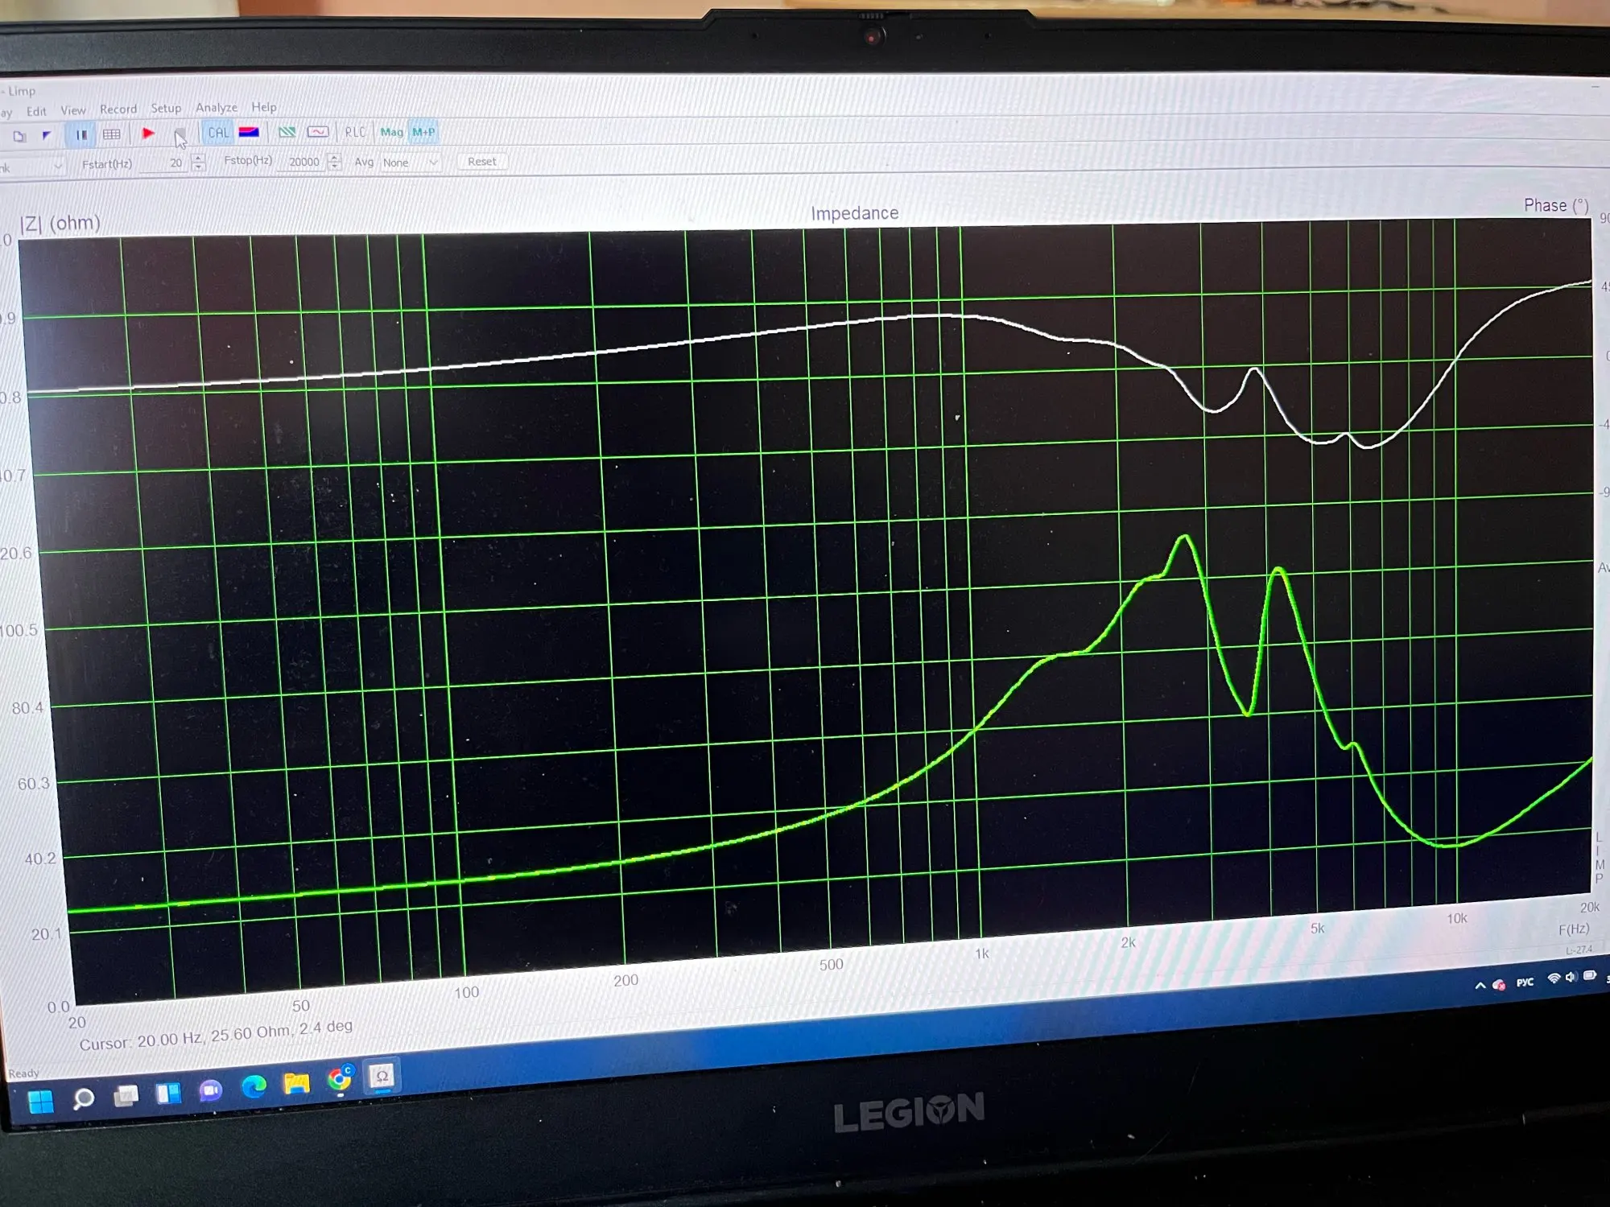This screenshot has height=1207, width=1610.
Task: Click the gray stop recording icon
Action: tap(180, 134)
